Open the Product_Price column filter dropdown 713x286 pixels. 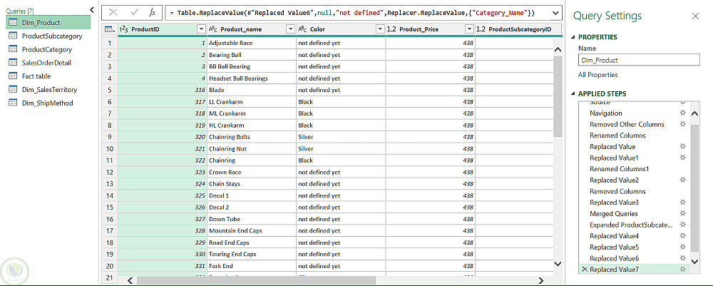pyautogui.click(x=470, y=29)
